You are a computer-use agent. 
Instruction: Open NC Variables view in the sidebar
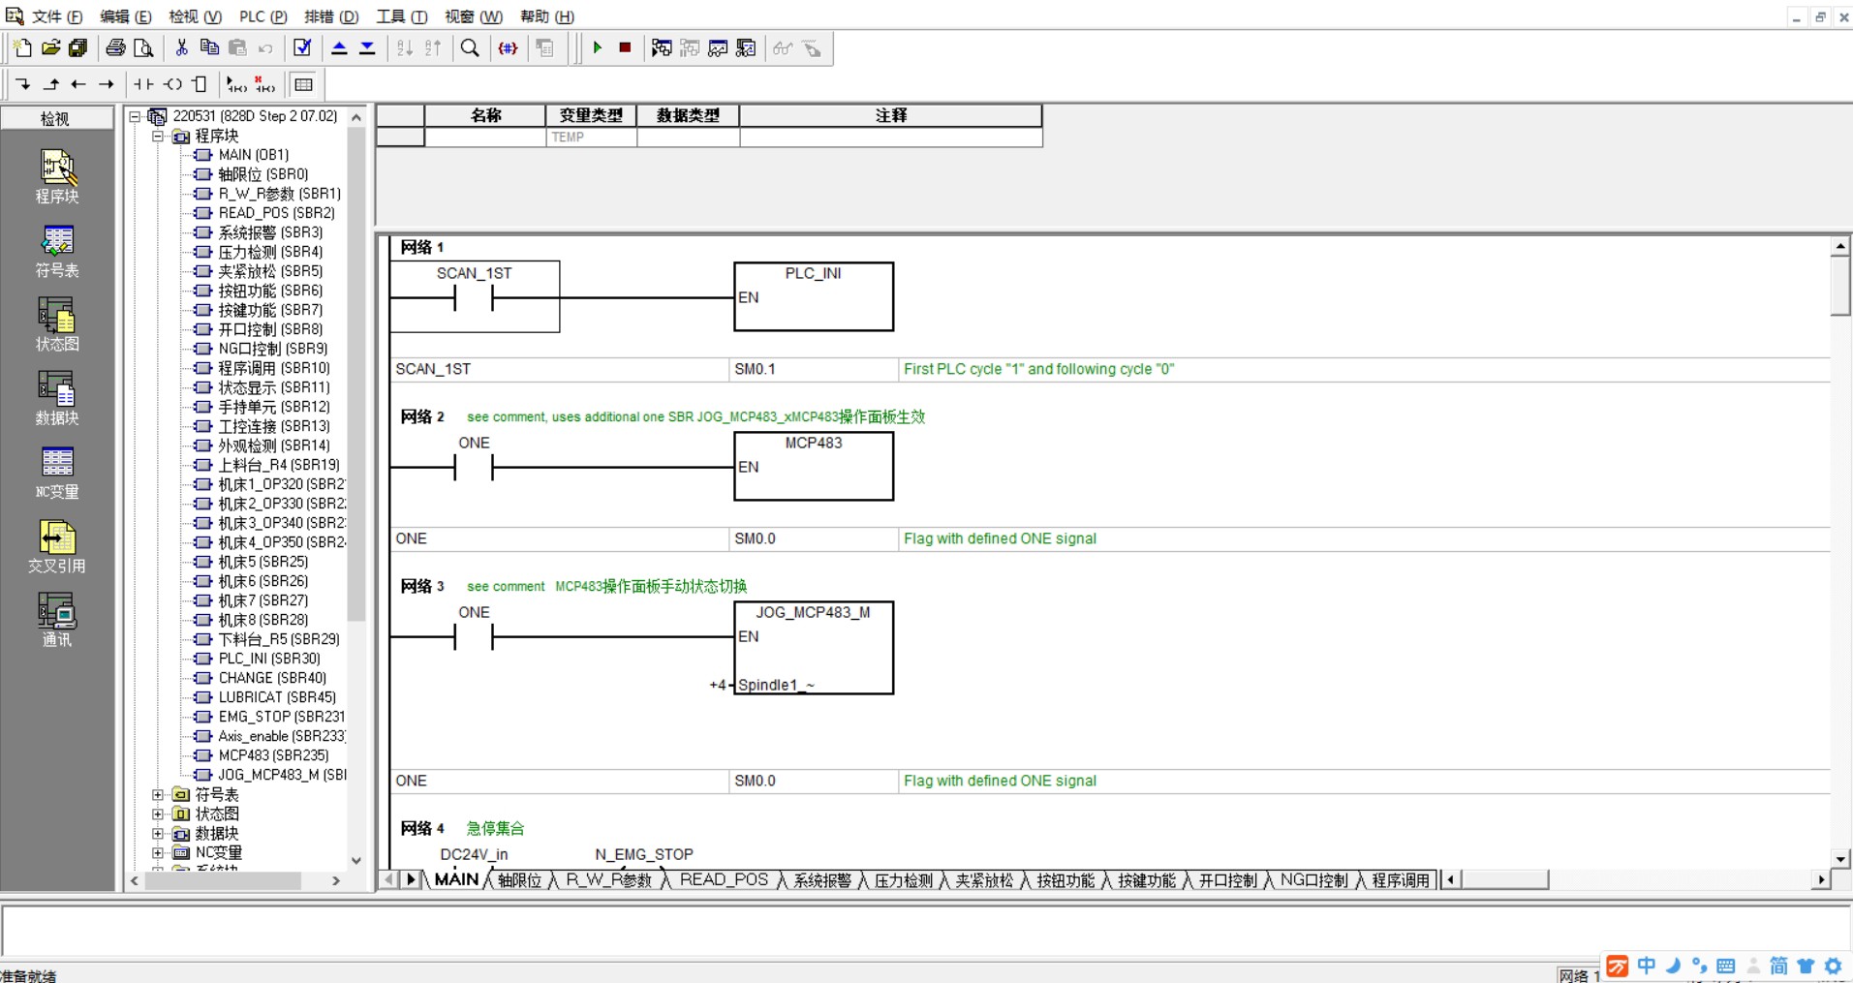tap(57, 473)
